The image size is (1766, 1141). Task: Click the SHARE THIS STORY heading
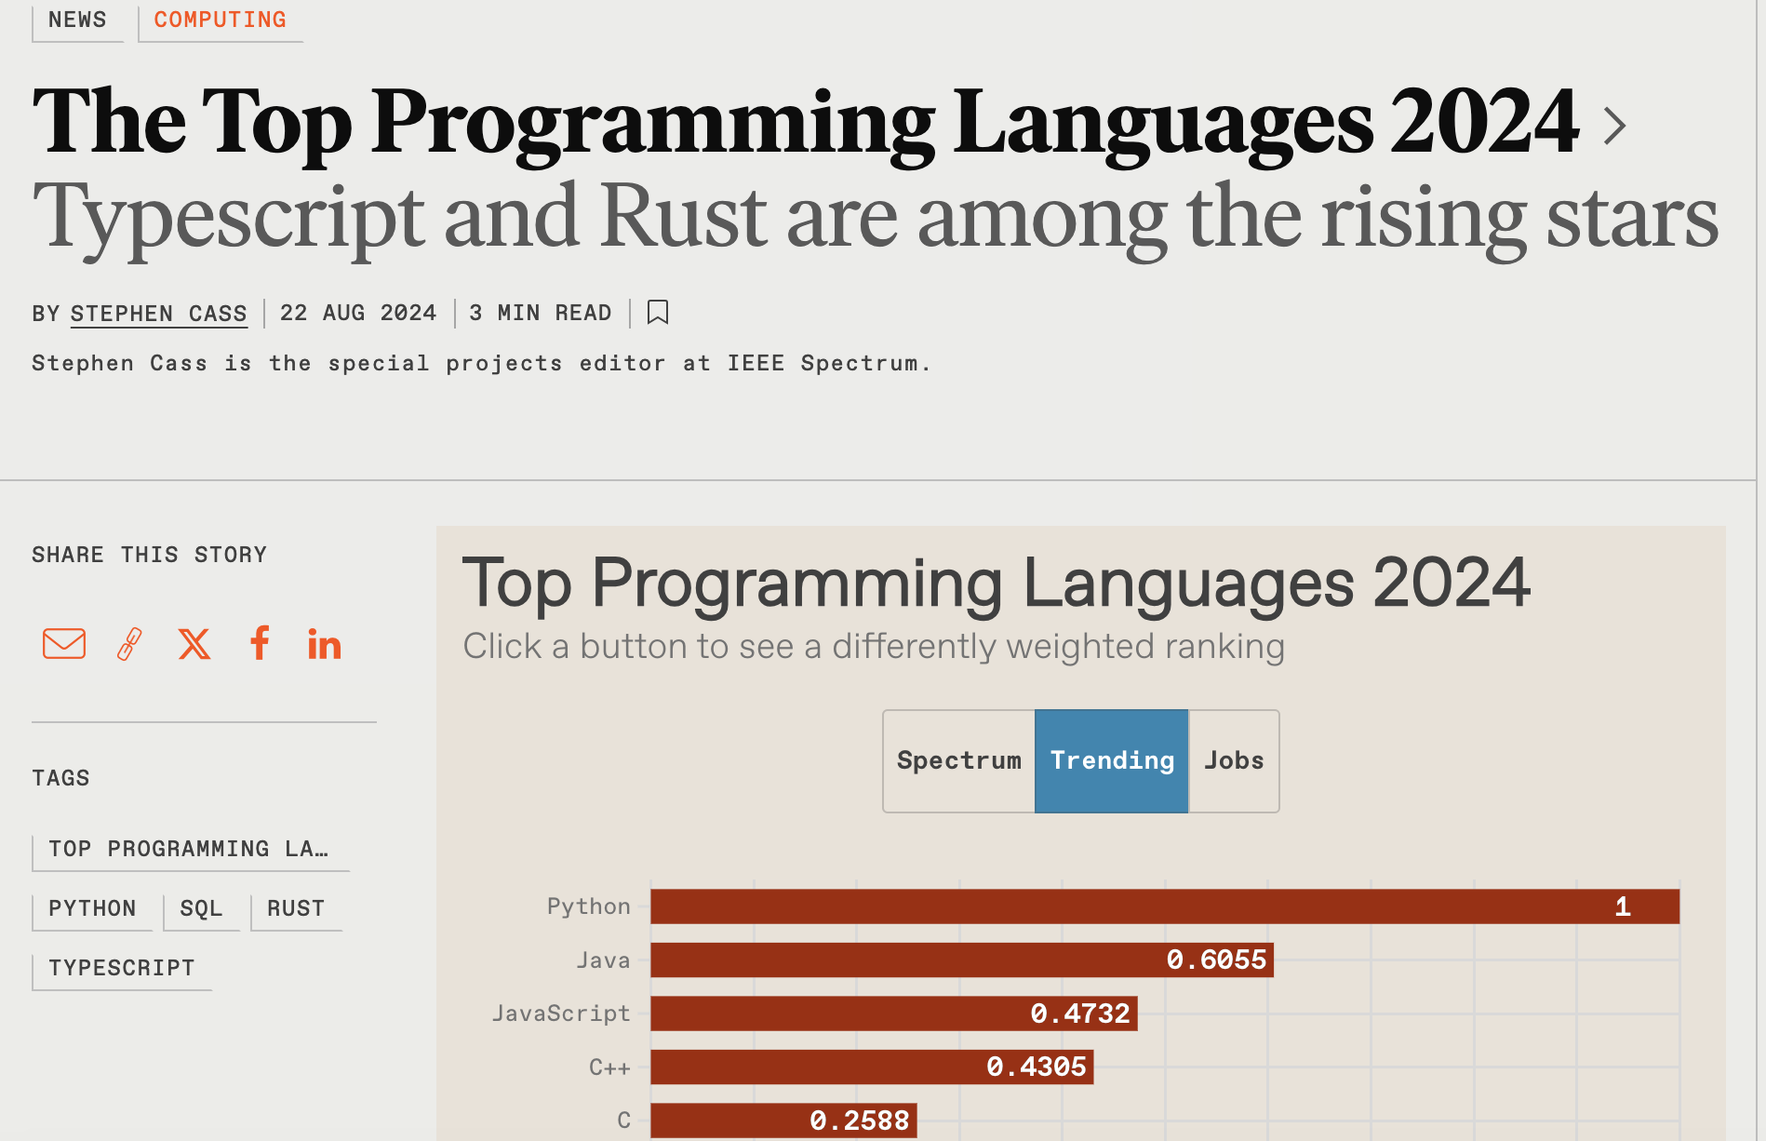(x=150, y=555)
